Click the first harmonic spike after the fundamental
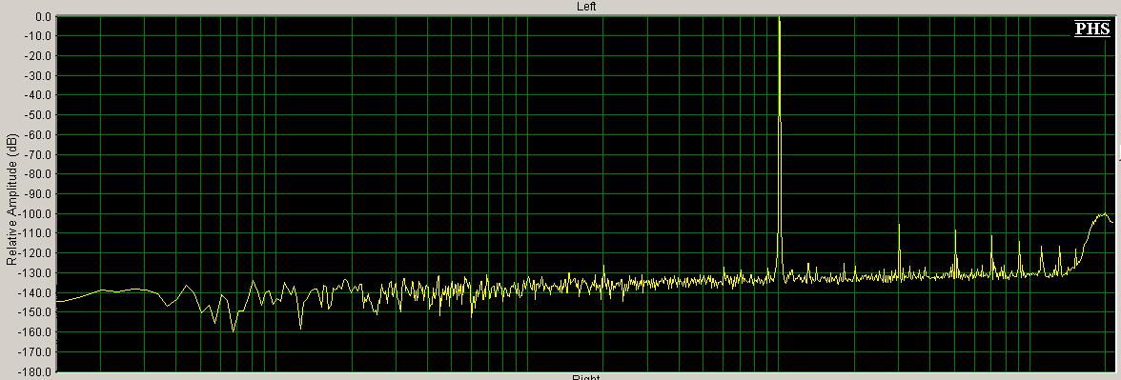Screen dimensions: 1121x380 coord(900,226)
